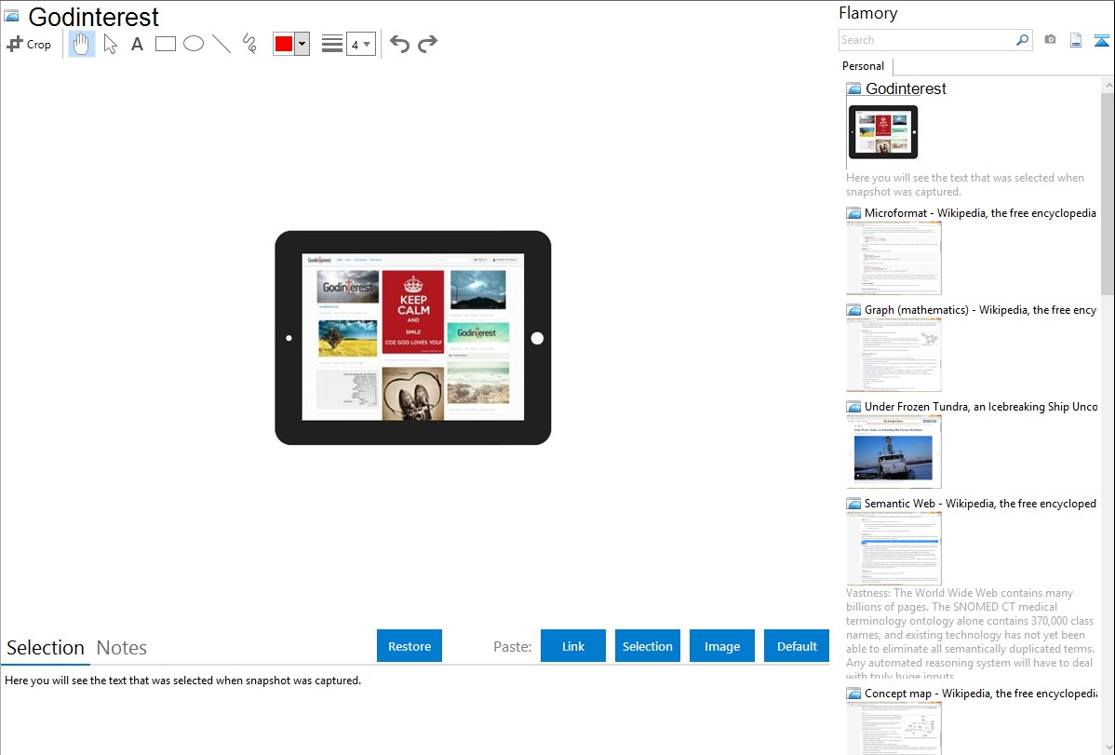Open the Personal tab

864,66
